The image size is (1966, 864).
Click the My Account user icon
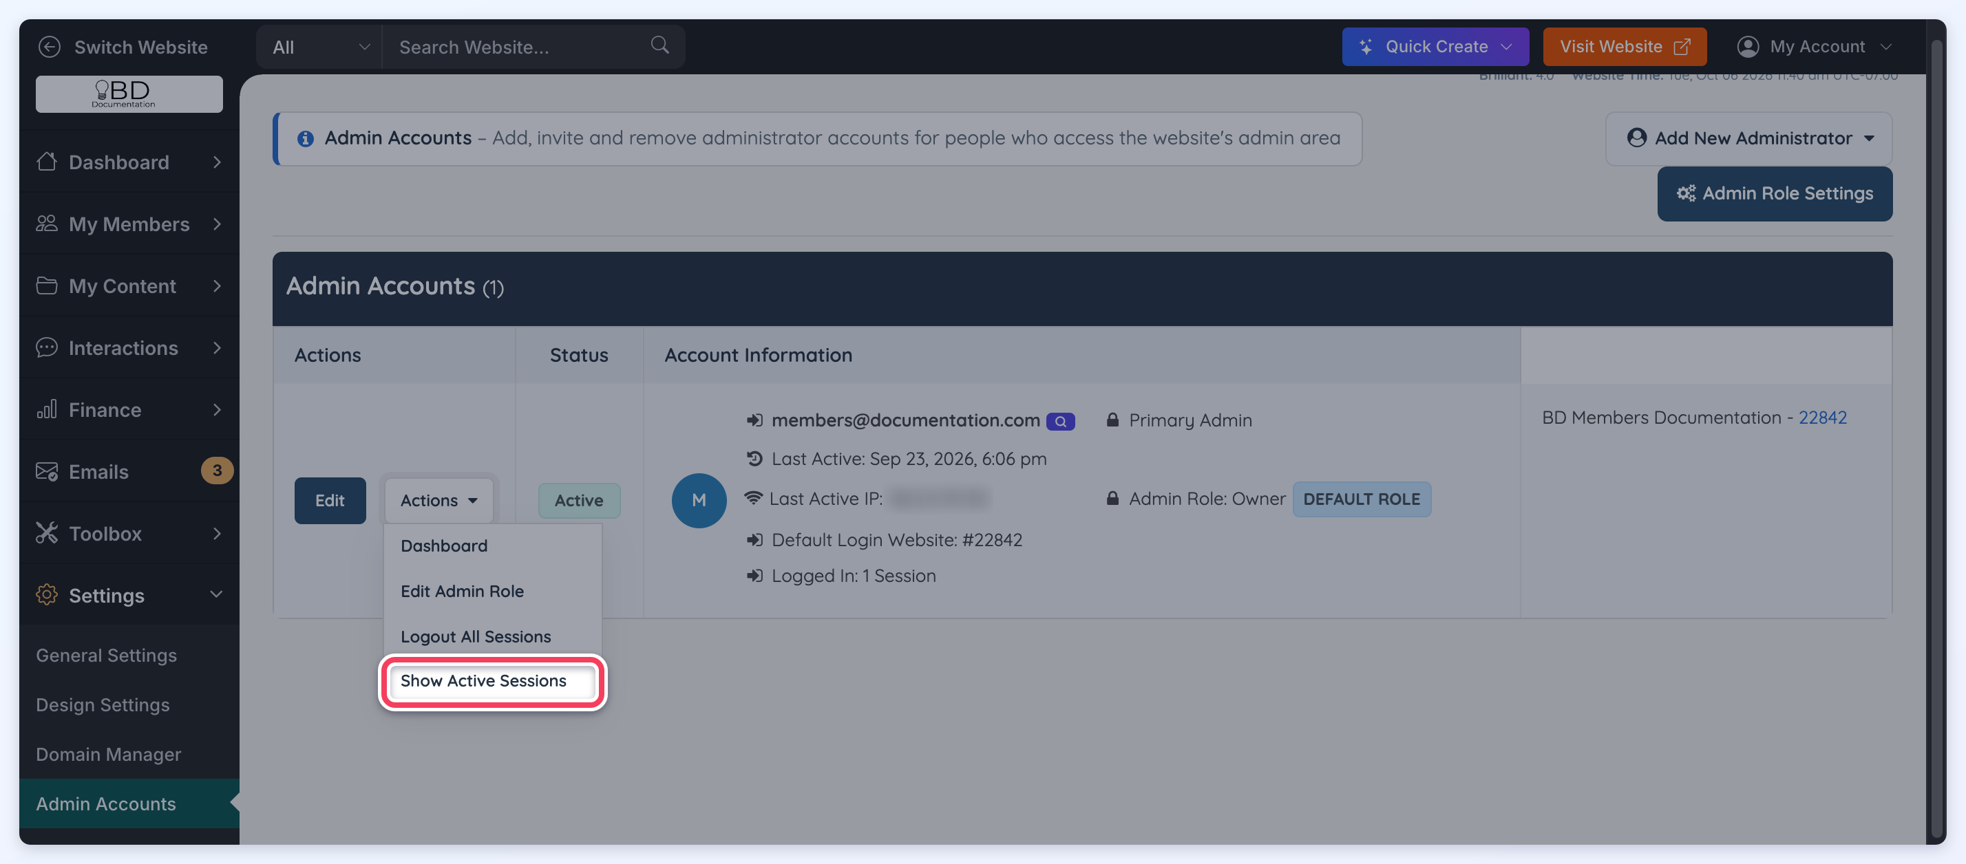(1748, 47)
